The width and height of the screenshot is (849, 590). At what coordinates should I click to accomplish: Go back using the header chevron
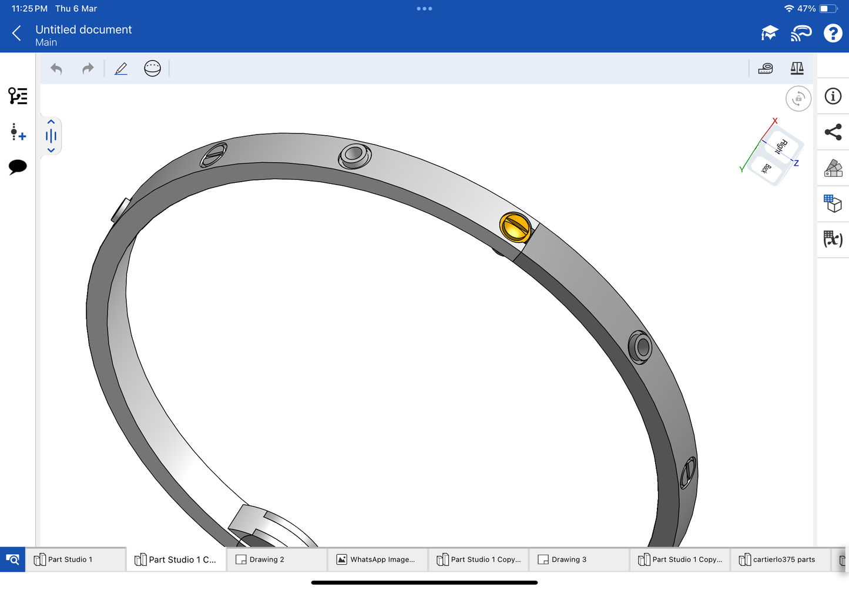16,33
